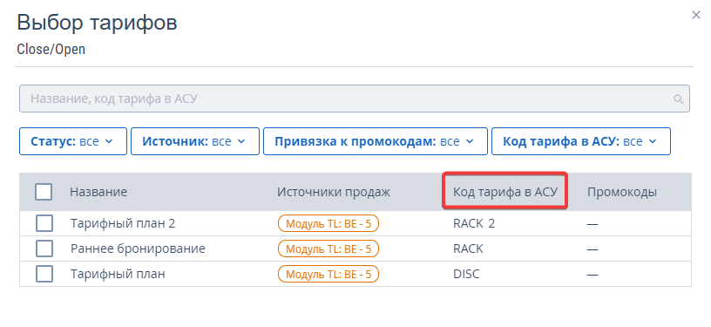711x327 pixels.
Task: Click the RACK 2 tariff code
Action: [x=474, y=223]
